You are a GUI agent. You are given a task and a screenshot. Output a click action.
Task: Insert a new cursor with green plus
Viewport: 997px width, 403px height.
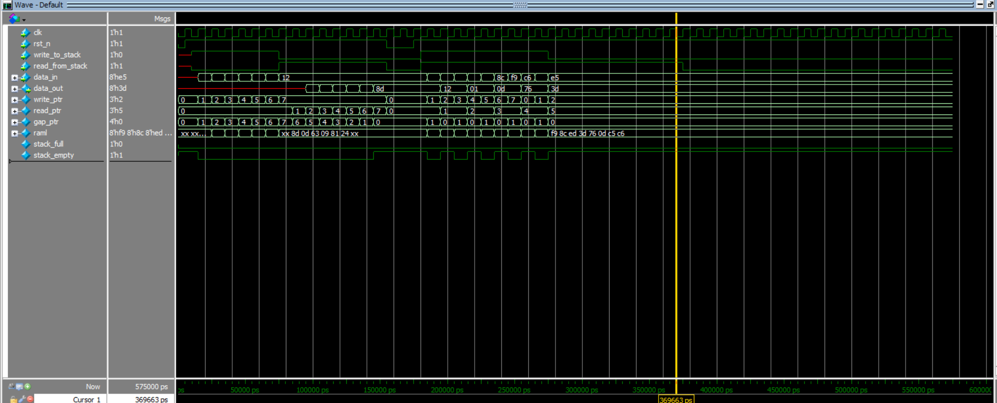click(27, 387)
